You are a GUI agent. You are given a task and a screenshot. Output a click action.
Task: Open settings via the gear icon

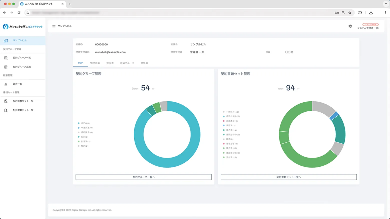click(350, 26)
